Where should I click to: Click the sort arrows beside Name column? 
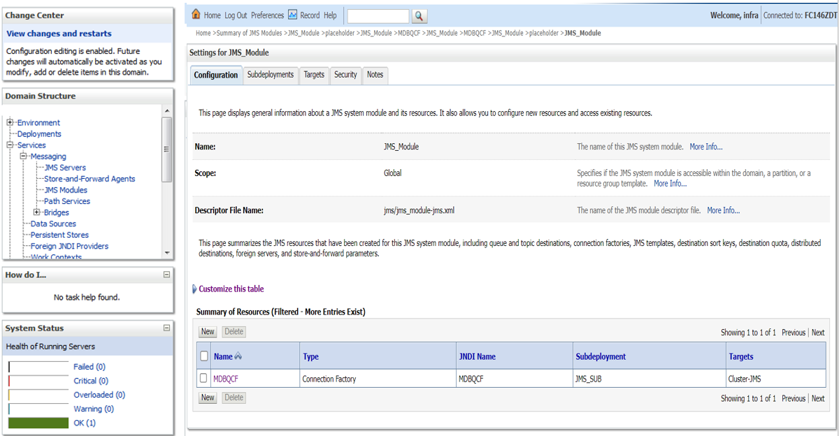point(238,356)
